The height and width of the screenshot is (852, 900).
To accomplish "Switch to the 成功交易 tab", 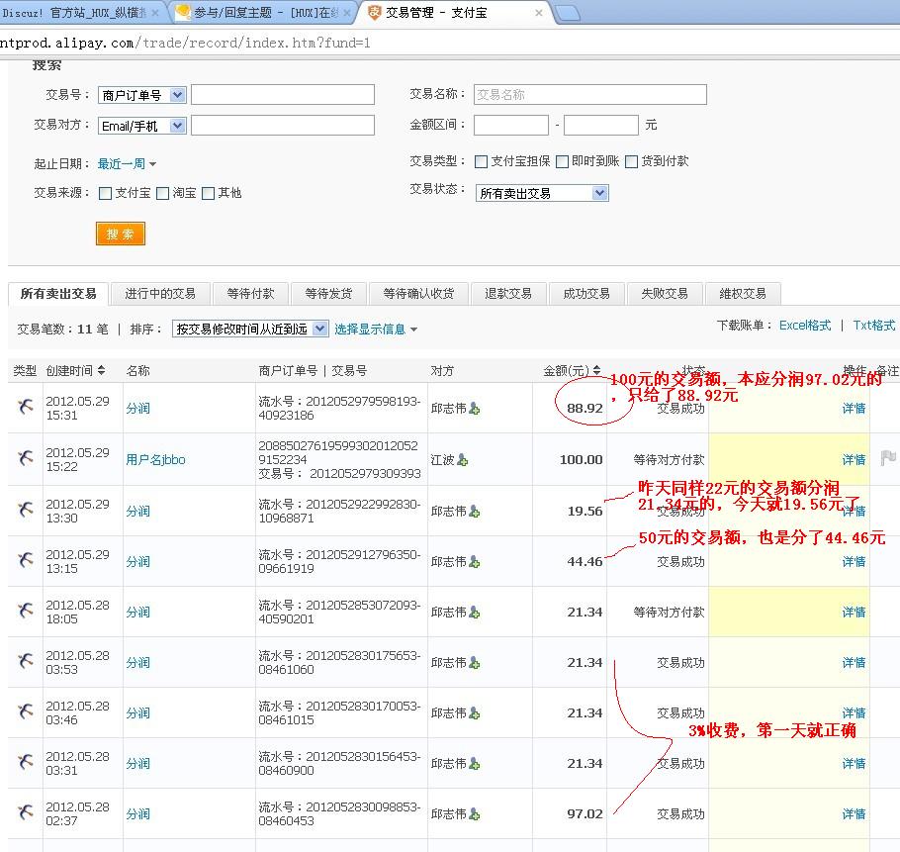I will (586, 294).
